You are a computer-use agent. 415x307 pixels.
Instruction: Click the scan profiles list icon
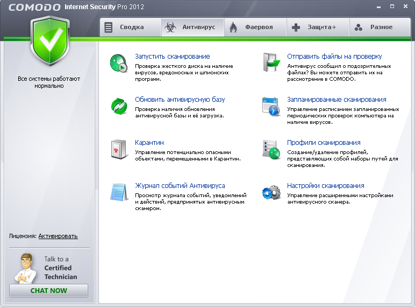click(271, 150)
